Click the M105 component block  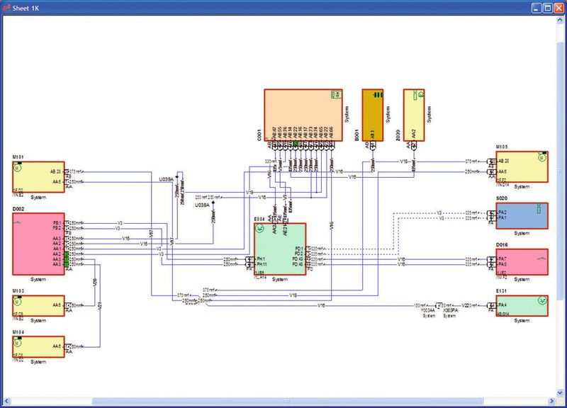[522, 166]
